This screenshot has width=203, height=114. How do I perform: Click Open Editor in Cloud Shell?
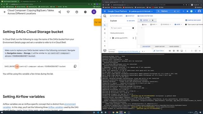point(159,51)
